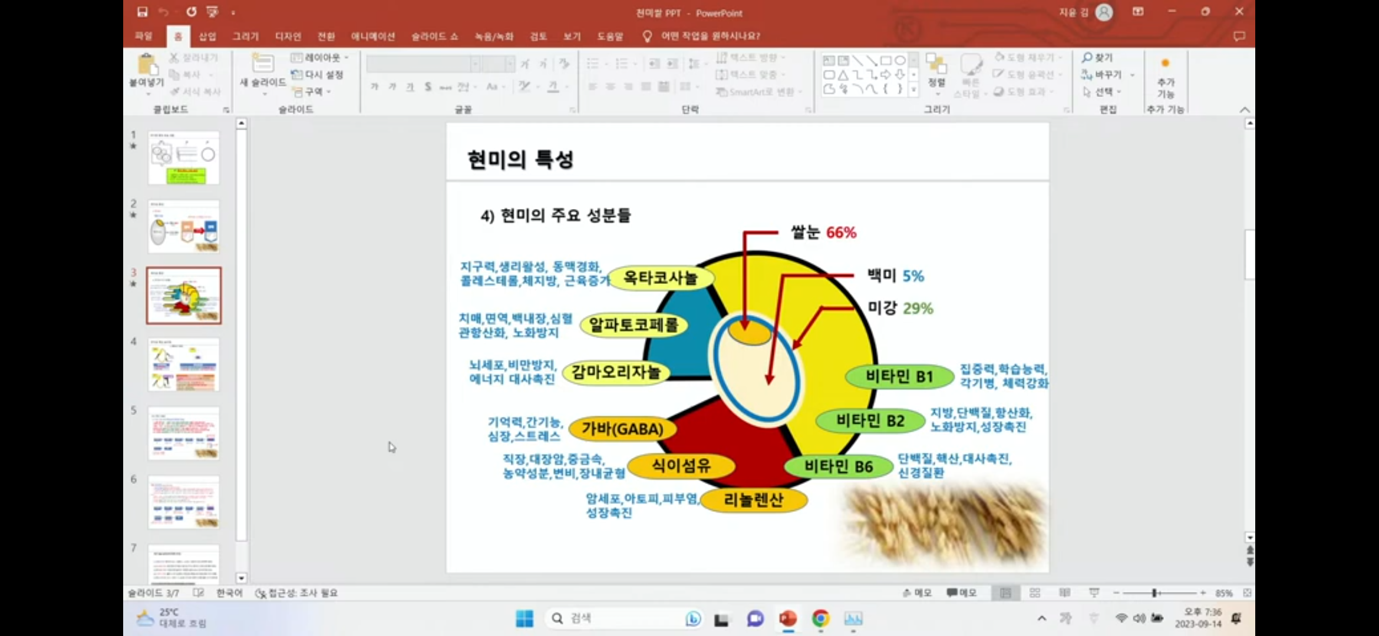The width and height of the screenshot is (1379, 636).
Task: Click the Find (찾기) magnifier icon
Action: pyautogui.click(x=1087, y=58)
